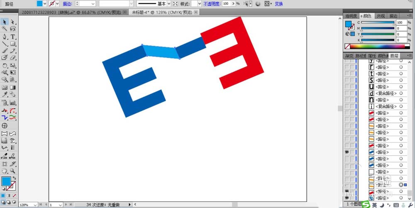Select the Hand tool

pyautogui.click(x=5, y=171)
